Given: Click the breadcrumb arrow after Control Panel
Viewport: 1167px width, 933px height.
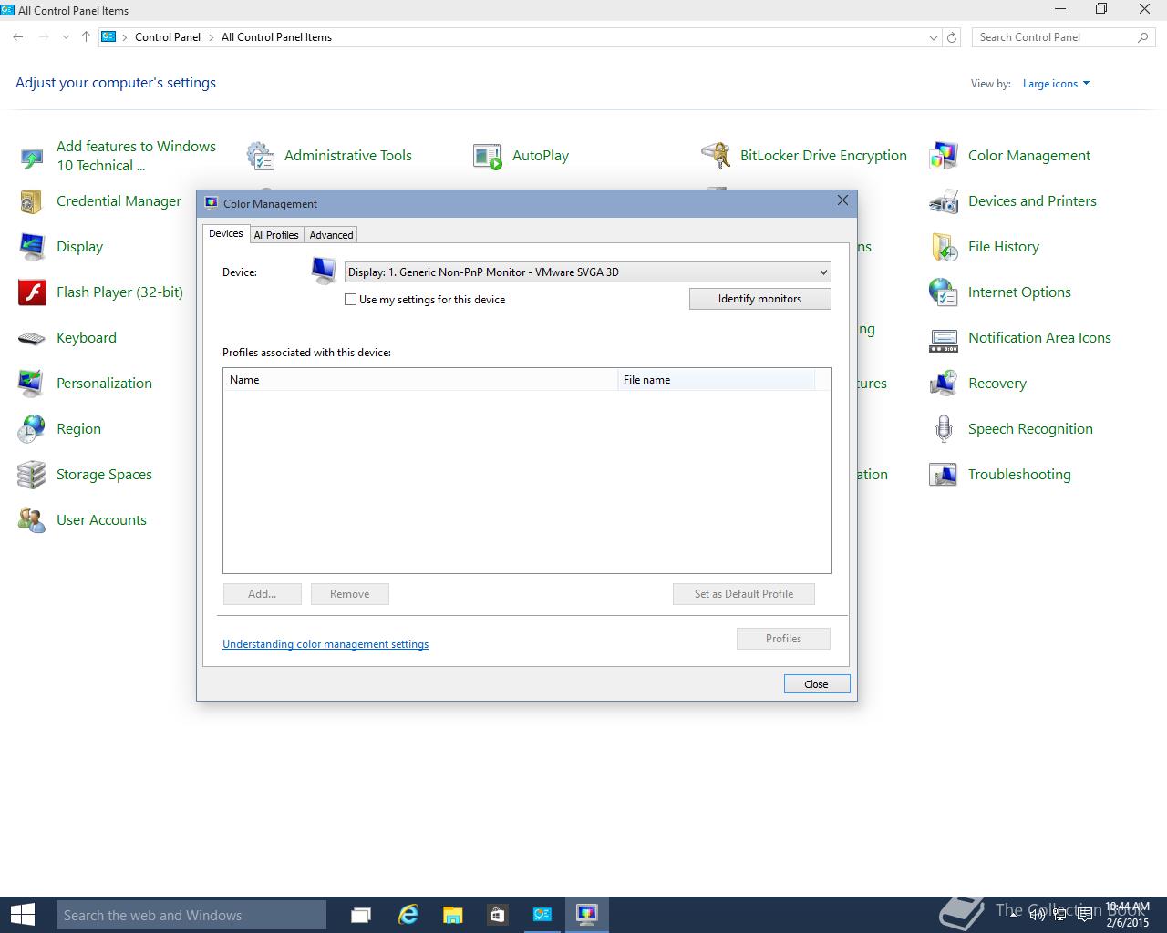Looking at the screenshot, I should 211,37.
